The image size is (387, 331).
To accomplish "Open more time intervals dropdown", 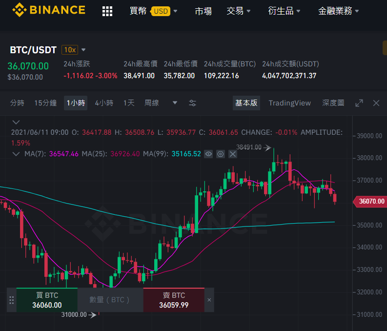I will pyautogui.click(x=175, y=103).
